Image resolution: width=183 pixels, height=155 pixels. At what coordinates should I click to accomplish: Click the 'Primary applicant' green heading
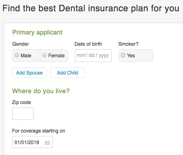pos(37,32)
